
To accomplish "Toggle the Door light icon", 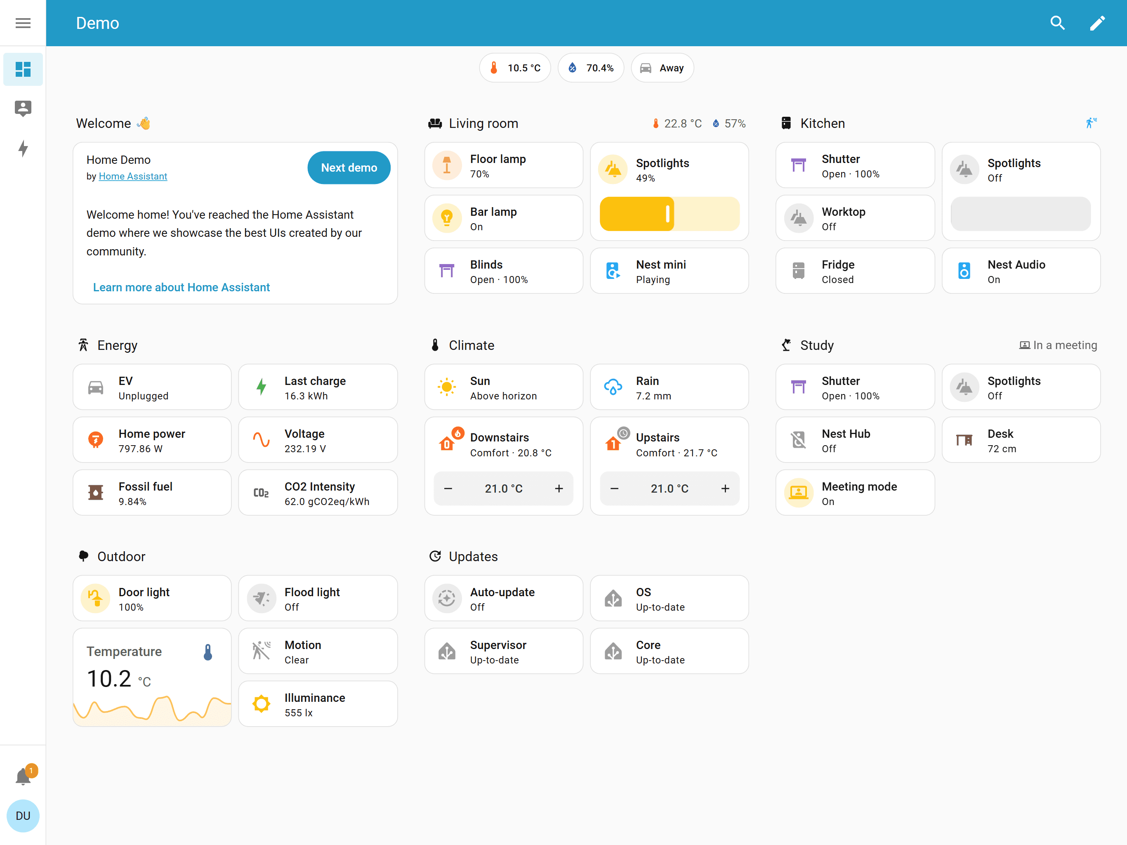I will coord(95,598).
